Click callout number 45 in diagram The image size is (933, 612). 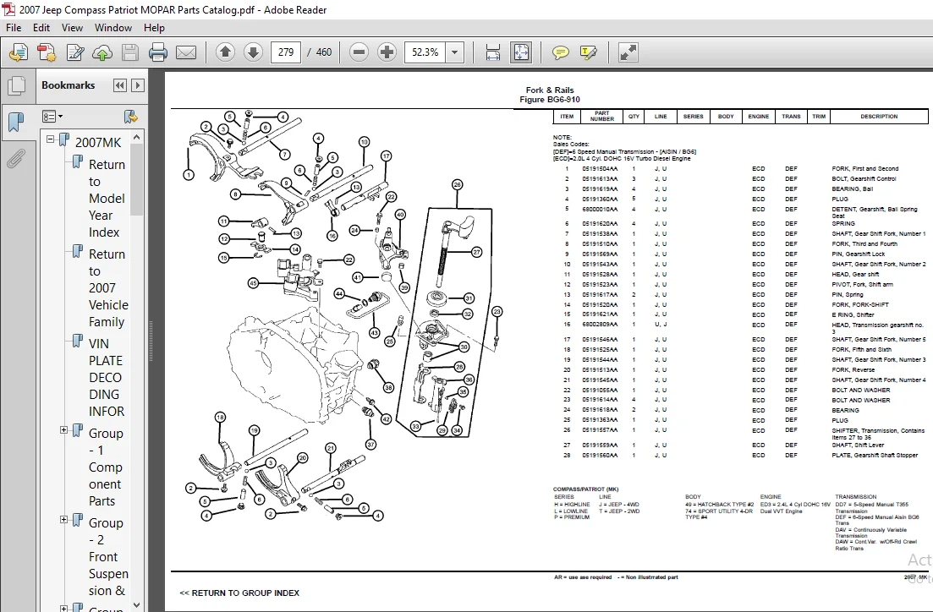click(254, 283)
